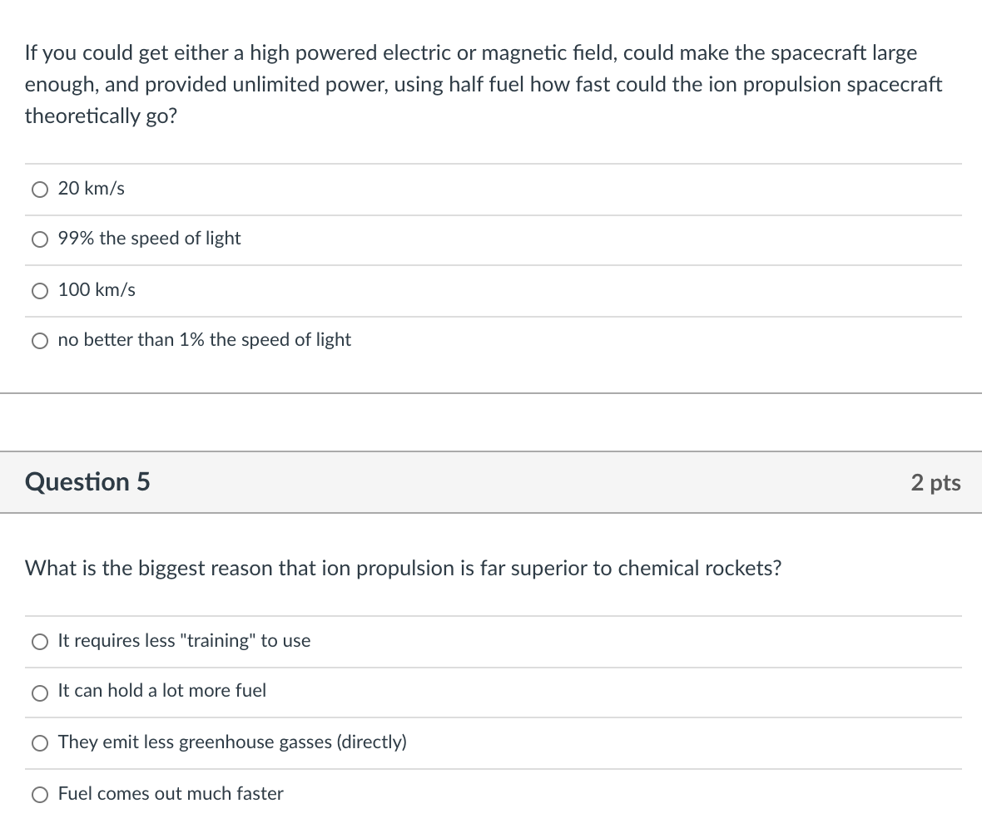Screen dimensions: 982x838
Task: Select the '20 km/s' radio button
Action: (x=40, y=190)
